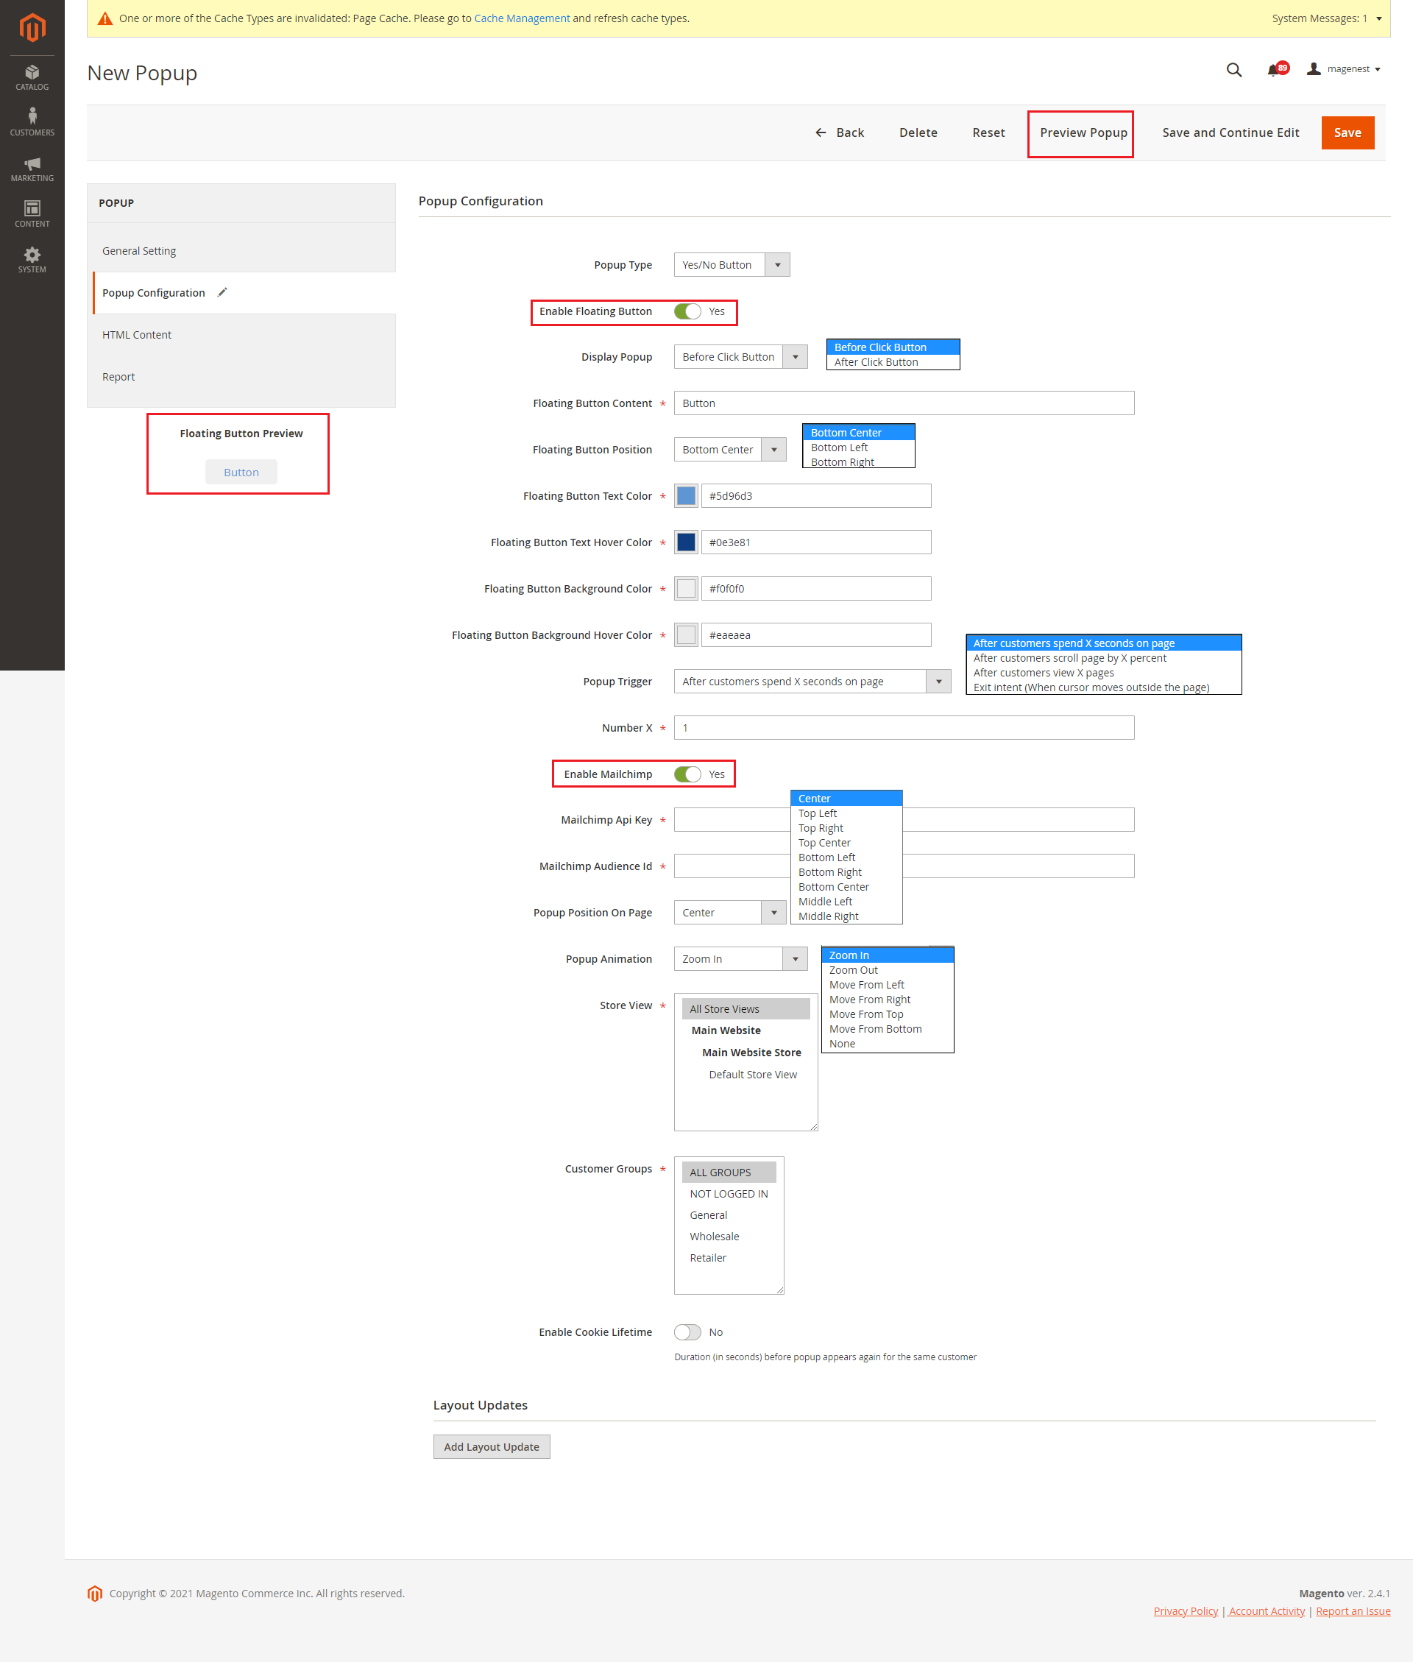
Task: Open the Popup Trigger dropdown
Action: [812, 682]
